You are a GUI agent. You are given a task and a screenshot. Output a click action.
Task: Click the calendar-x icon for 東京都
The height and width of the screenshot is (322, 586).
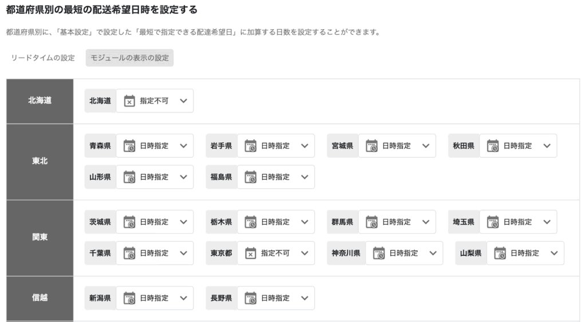[x=251, y=253]
